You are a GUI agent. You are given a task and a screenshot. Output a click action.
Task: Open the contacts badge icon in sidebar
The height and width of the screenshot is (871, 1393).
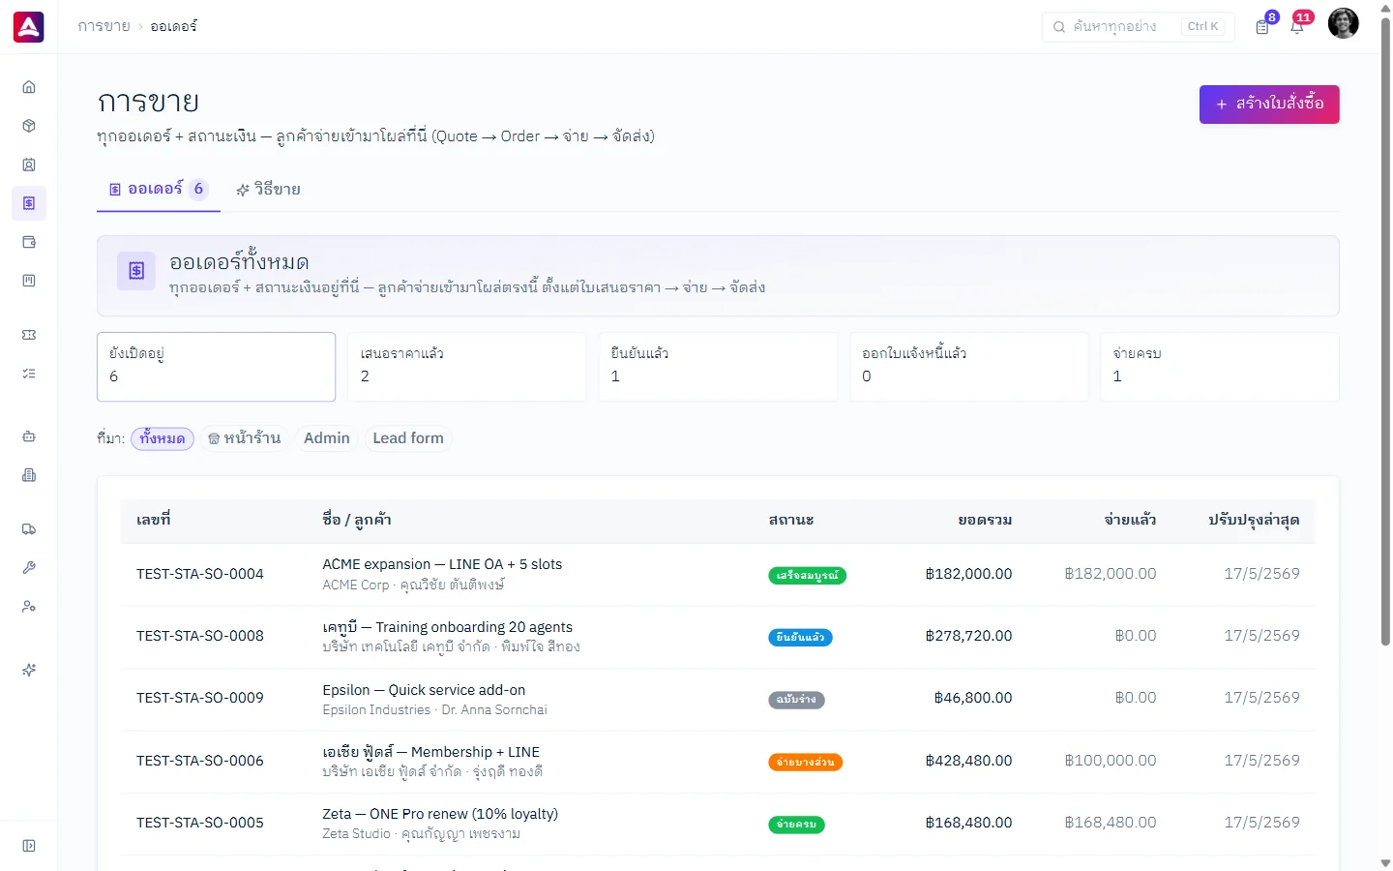[29, 165]
